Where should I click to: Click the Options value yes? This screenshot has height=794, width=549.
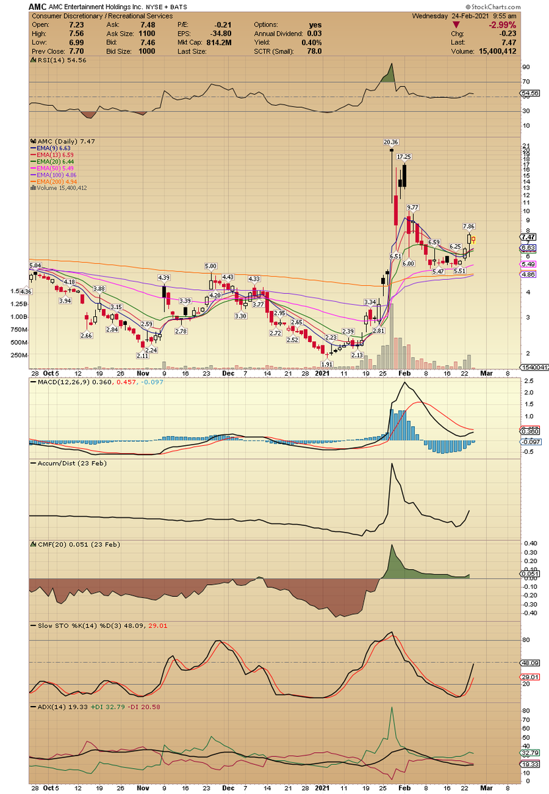point(314,24)
